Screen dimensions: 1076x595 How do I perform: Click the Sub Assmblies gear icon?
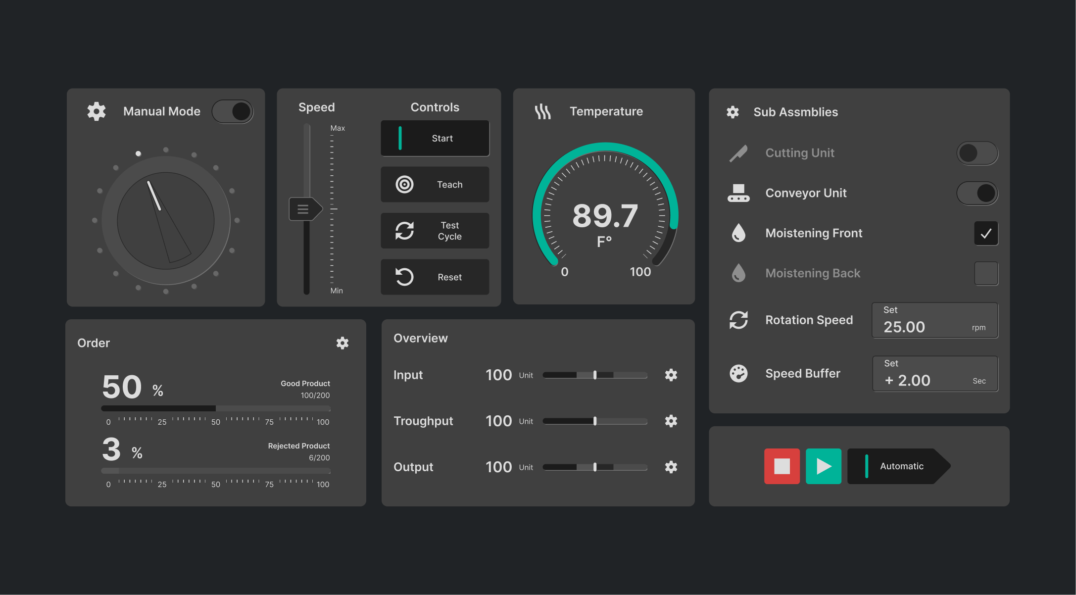click(733, 112)
